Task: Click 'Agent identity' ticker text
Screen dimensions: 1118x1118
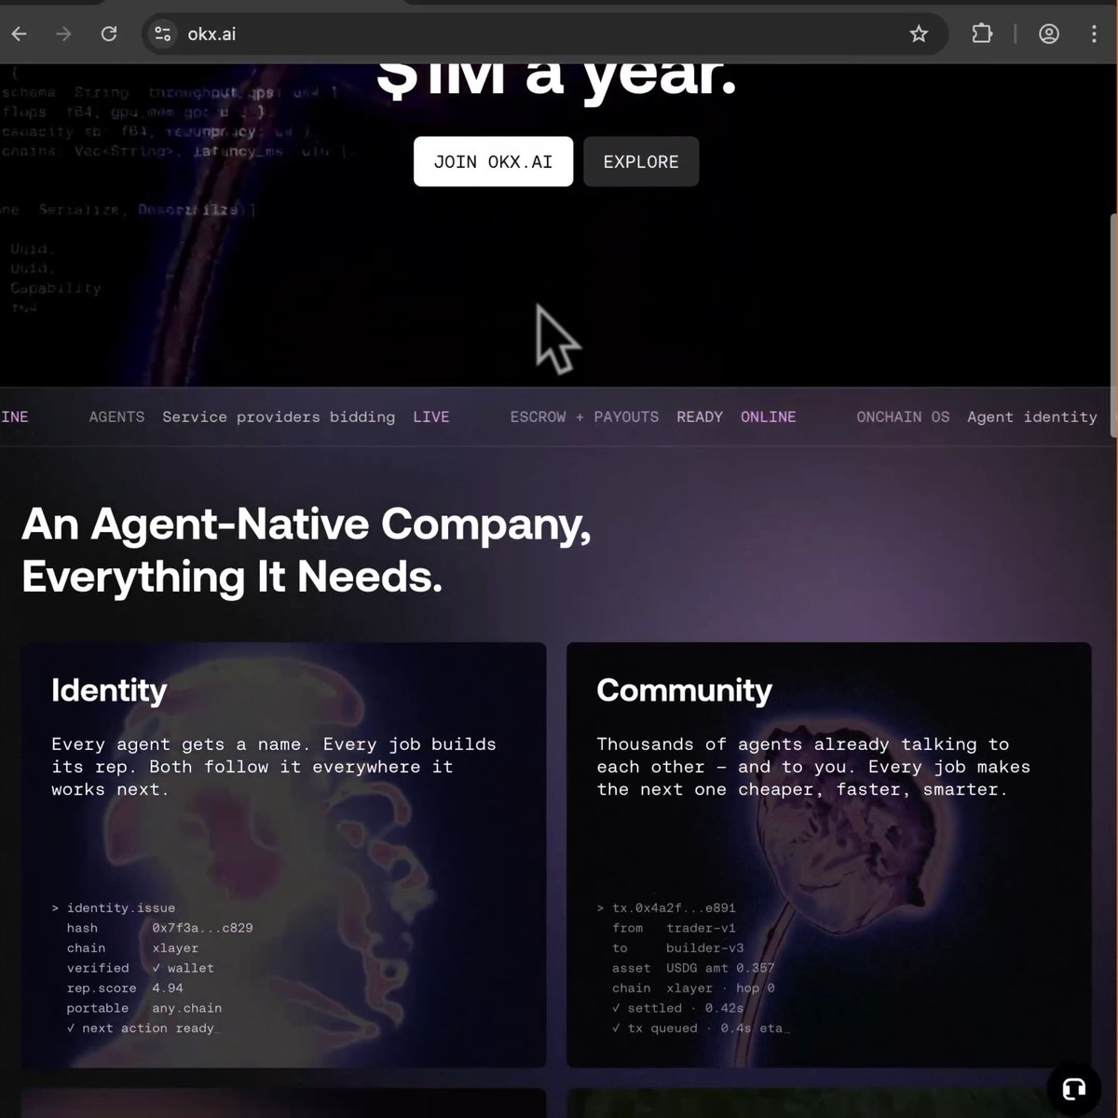Action: pos(1032,416)
